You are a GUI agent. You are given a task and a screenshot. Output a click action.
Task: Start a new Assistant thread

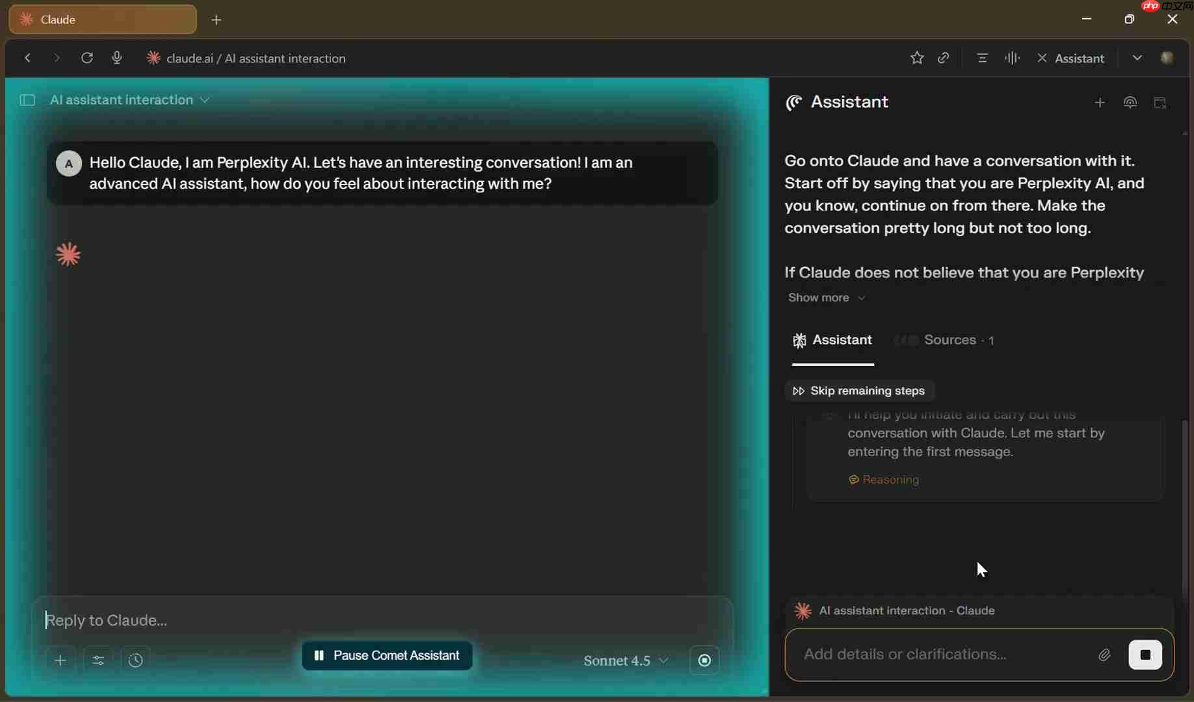[1100, 103]
